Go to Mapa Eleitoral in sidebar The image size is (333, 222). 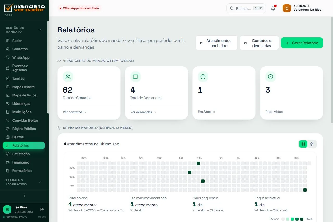pyautogui.click(x=24, y=87)
